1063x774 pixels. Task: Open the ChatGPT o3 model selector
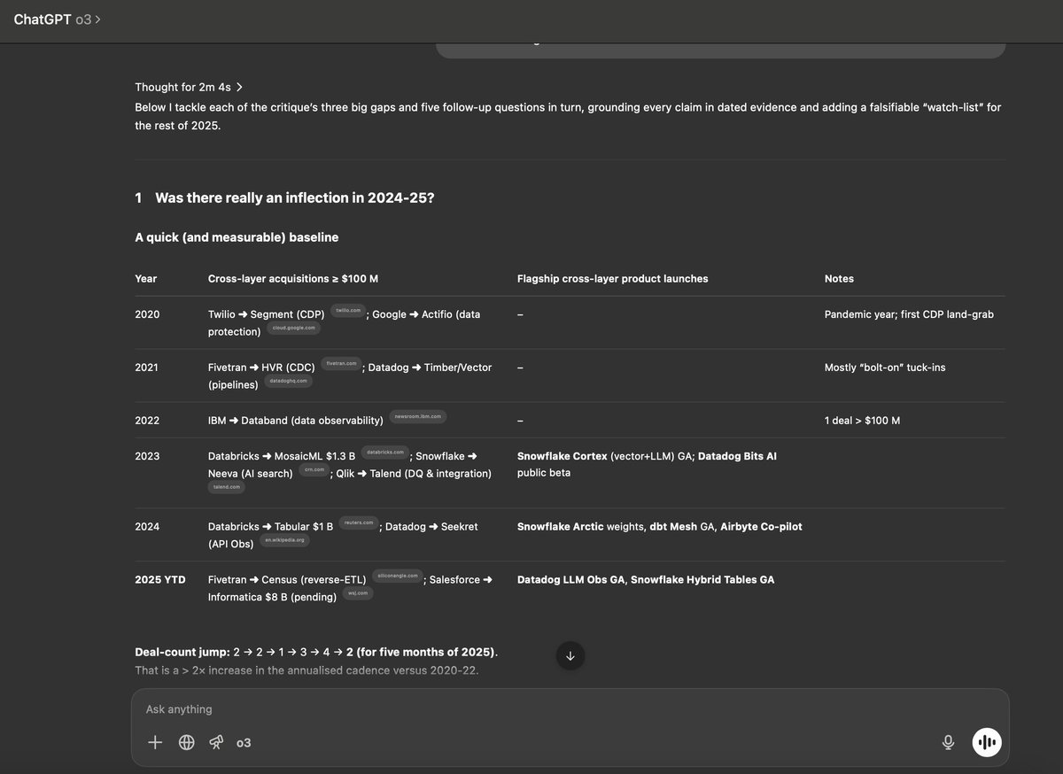[58, 19]
